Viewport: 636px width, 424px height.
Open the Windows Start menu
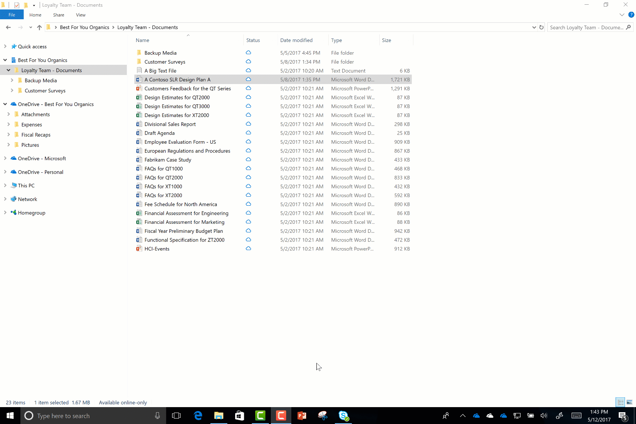point(10,415)
